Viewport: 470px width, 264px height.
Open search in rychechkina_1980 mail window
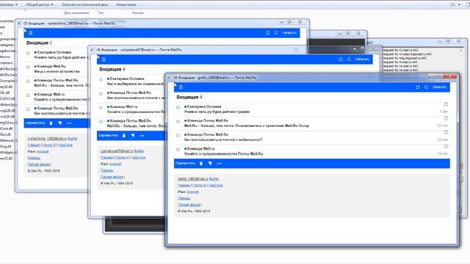click(x=276, y=33)
